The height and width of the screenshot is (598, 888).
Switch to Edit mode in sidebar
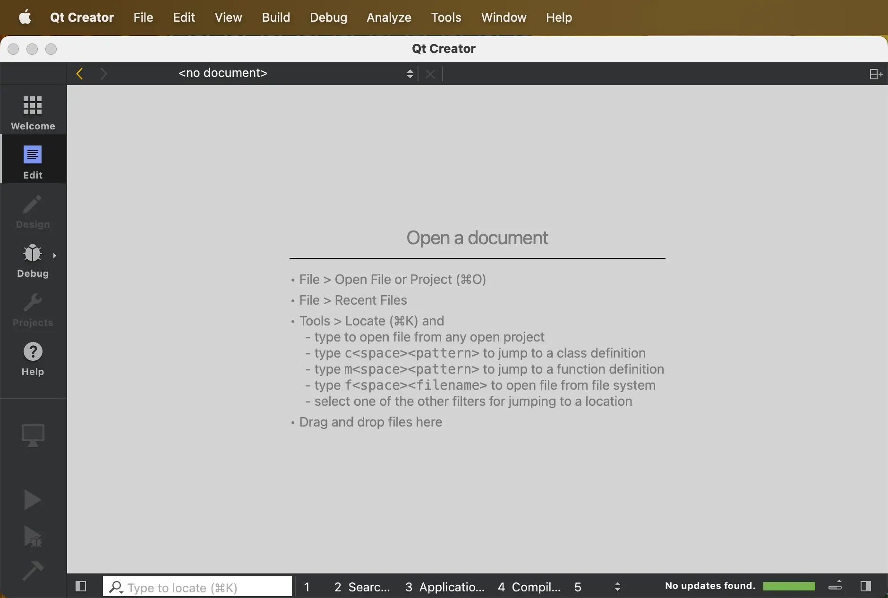[x=33, y=162]
